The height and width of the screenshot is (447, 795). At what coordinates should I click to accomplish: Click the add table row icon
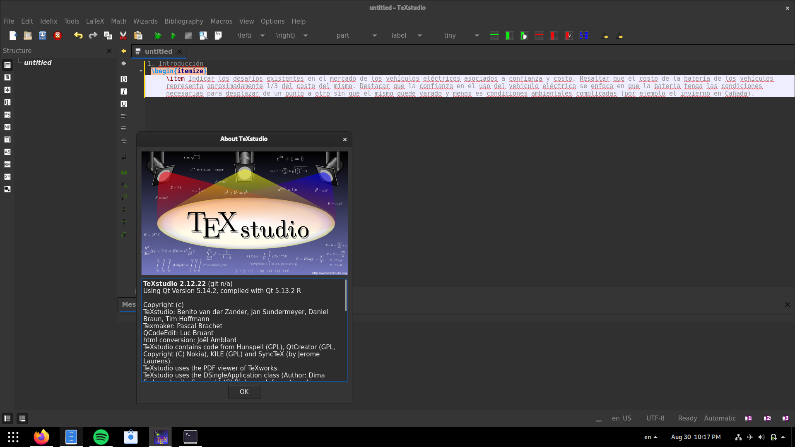click(x=494, y=36)
